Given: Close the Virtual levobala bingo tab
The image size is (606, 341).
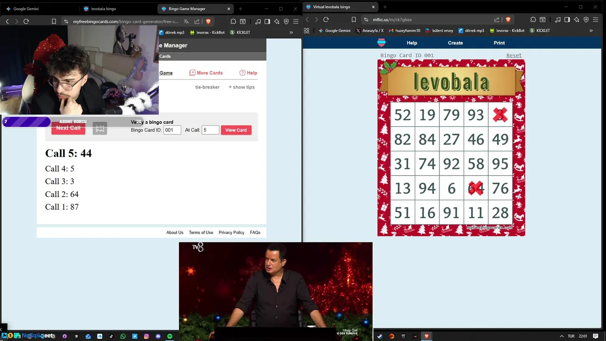Looking at the screenshot, I should 373,7.
